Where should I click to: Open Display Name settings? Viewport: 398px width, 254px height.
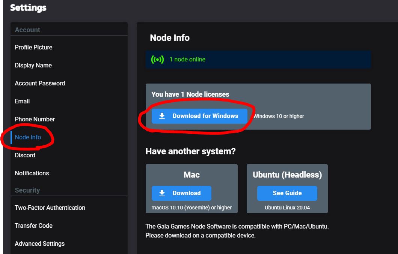coord(33,65)
